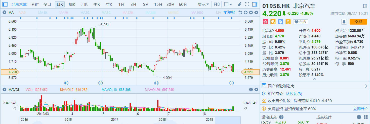Toggle the MA5 line label
370x124 pixels.
23,13
